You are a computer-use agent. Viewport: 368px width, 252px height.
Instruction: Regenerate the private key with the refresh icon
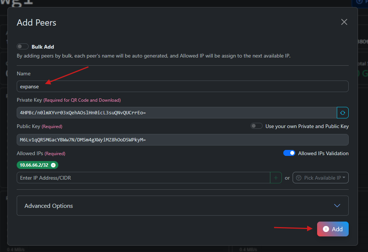coord(342,112)
